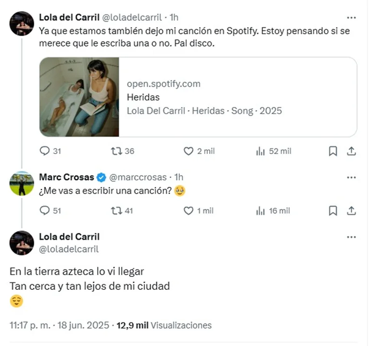Share Lola del Carril's Spotify tweet
This screenshot has width=373, height=346.
[352, 151]
